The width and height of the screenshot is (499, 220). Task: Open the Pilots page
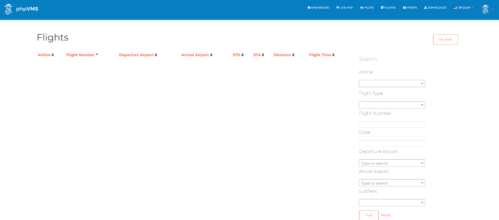(x=367, y=7)
